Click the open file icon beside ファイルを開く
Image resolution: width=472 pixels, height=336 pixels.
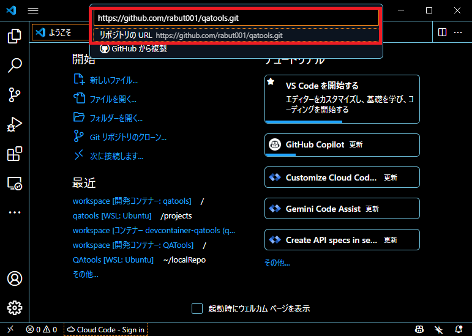point(79,99)
